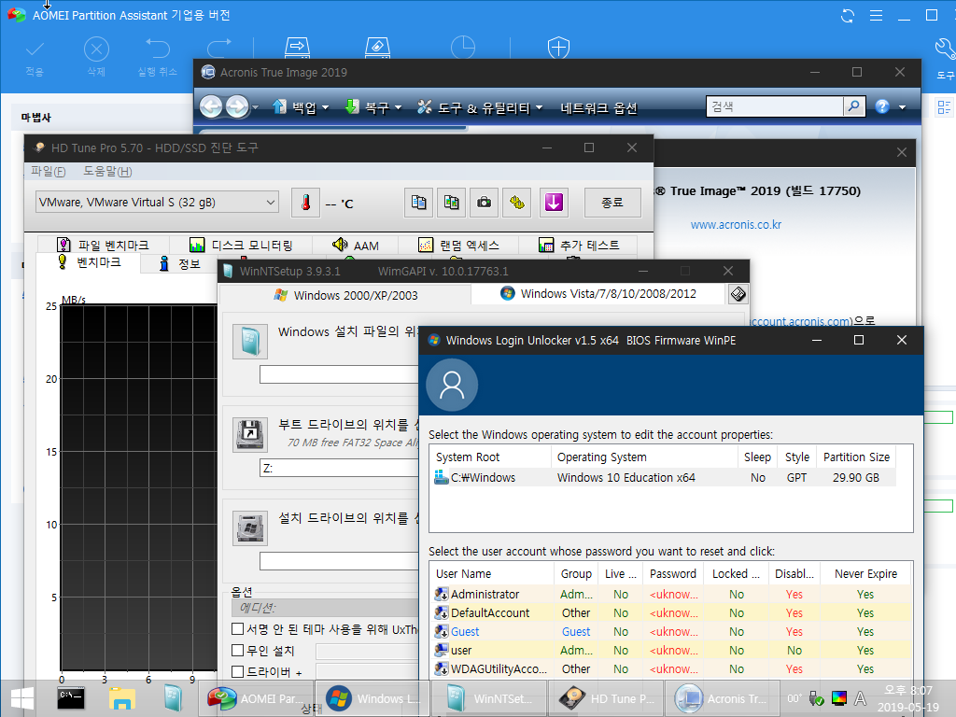Open File Explorer folder on taskbar
Viewport: 956px width, 717px height.
(x=122, y=698)
